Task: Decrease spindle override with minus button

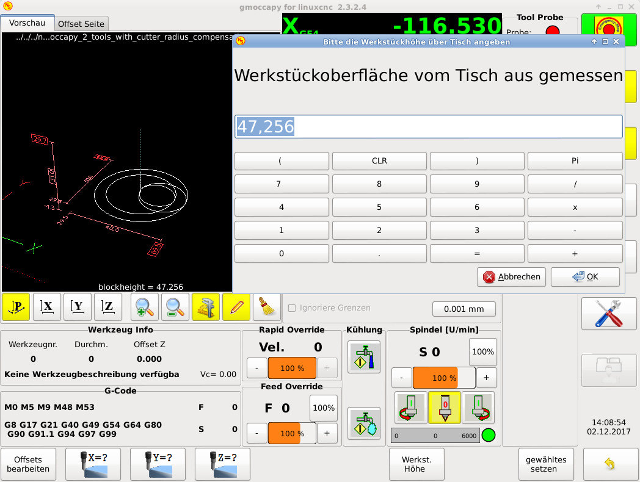Action: pos(402,378)
